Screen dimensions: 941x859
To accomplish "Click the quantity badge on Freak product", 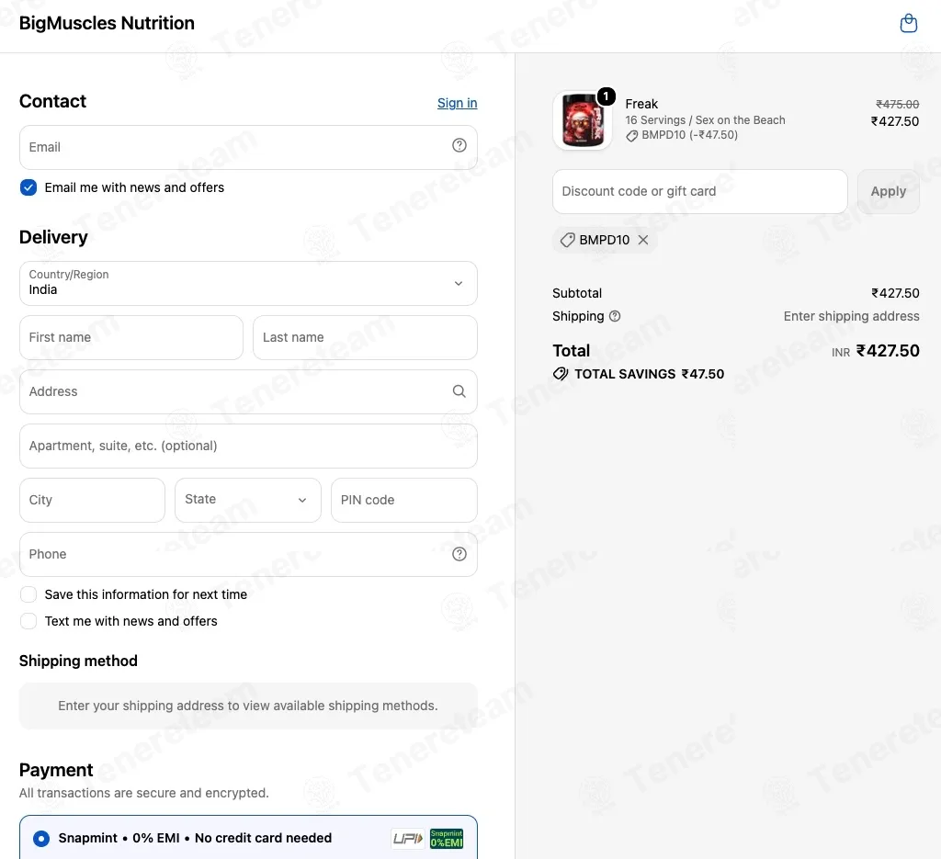I will coord(607,96).
